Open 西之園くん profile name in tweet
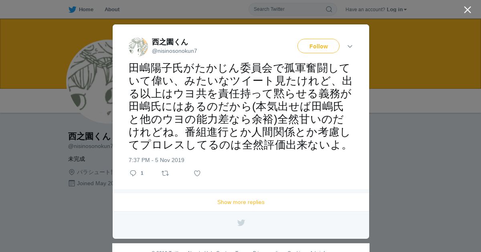 pyautogui.click(x=170, y=42)
